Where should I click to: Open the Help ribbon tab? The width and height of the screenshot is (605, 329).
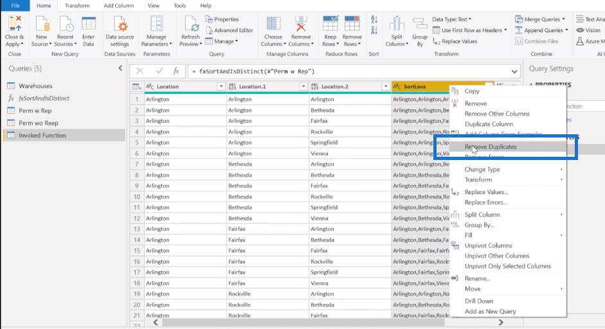tap(206, 5)
